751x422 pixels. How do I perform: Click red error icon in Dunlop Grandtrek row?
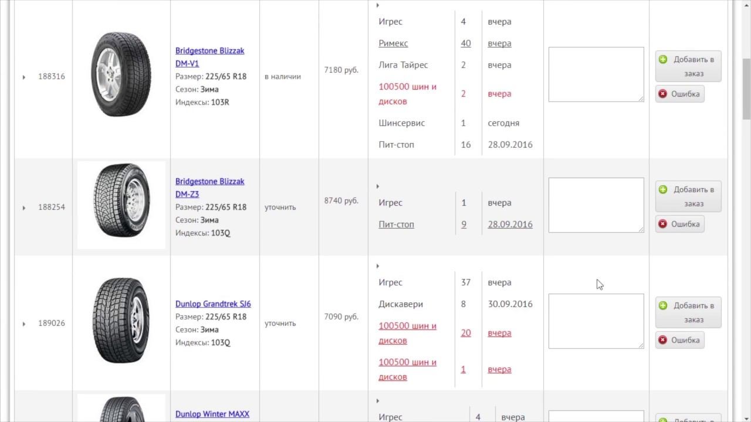[662, 340]
